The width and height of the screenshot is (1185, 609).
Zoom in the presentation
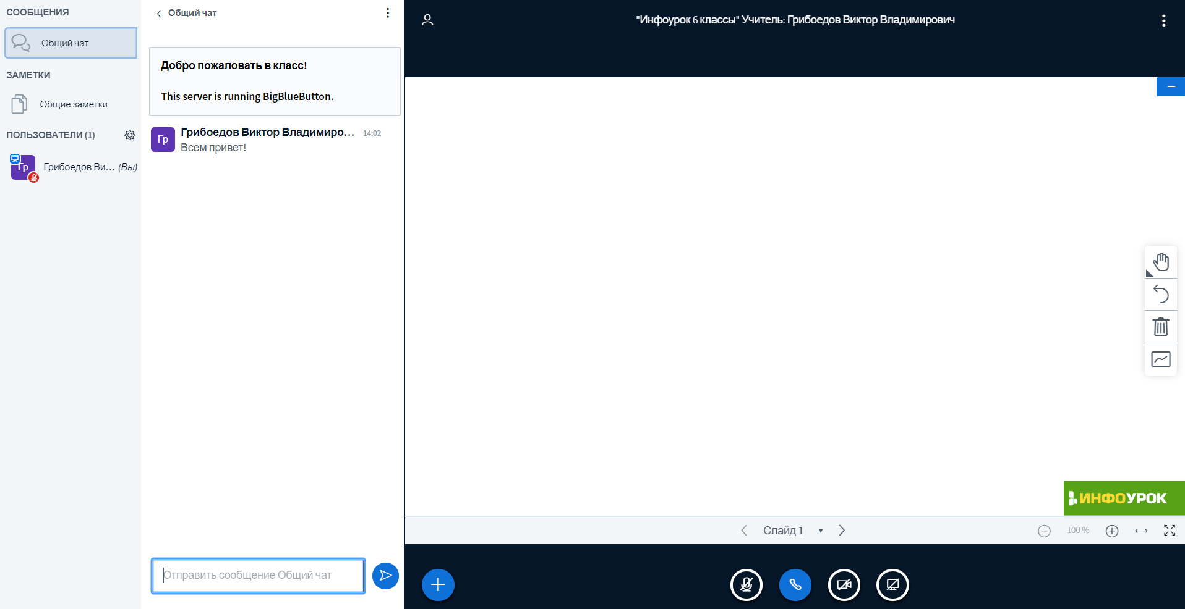[x=1112, y=531]
